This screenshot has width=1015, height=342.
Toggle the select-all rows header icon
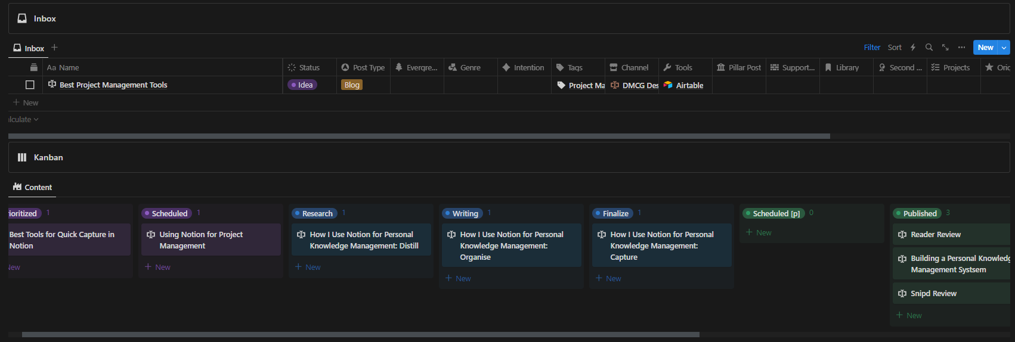pyautogui.click(x=33, y=67)
